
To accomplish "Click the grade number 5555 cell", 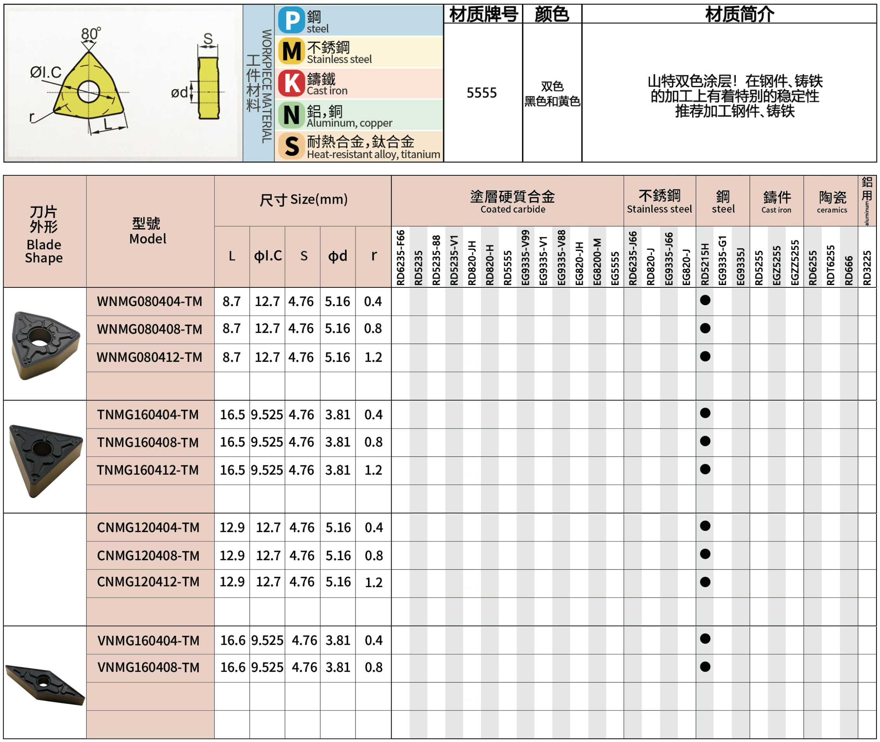I will (481, 93).
